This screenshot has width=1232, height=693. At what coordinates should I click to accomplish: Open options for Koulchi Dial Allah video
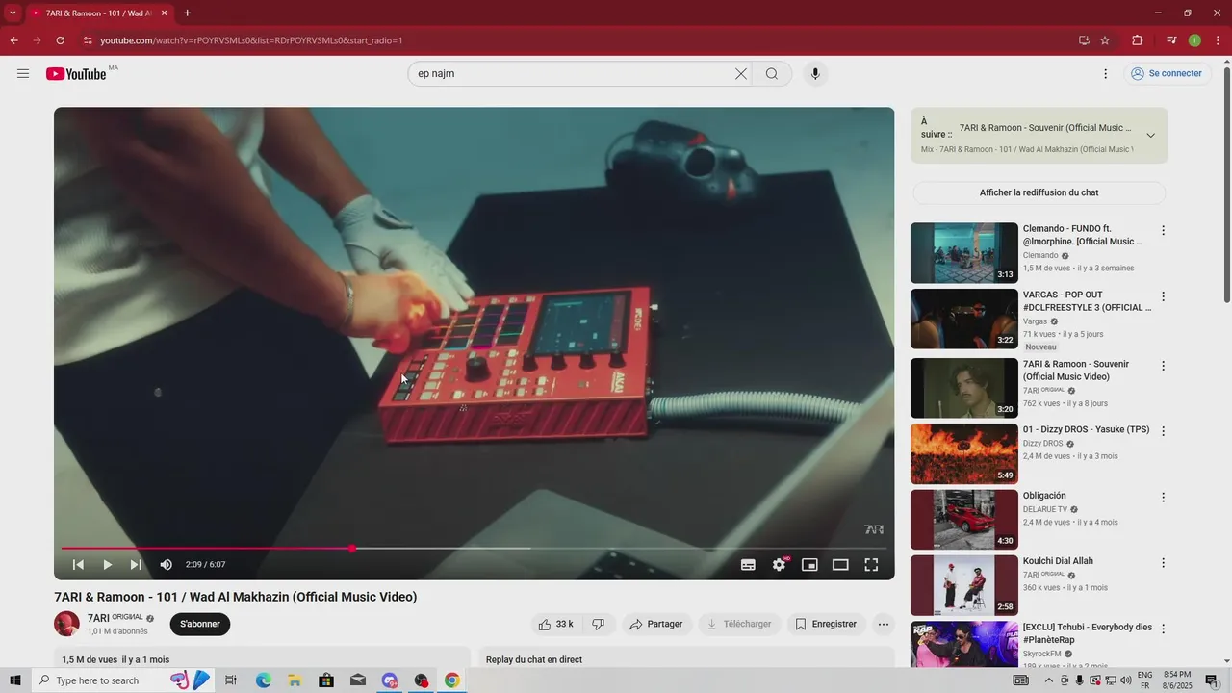[x=1163, y=562]
